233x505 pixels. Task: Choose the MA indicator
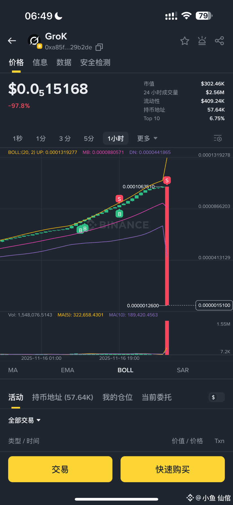pos(13,370)
